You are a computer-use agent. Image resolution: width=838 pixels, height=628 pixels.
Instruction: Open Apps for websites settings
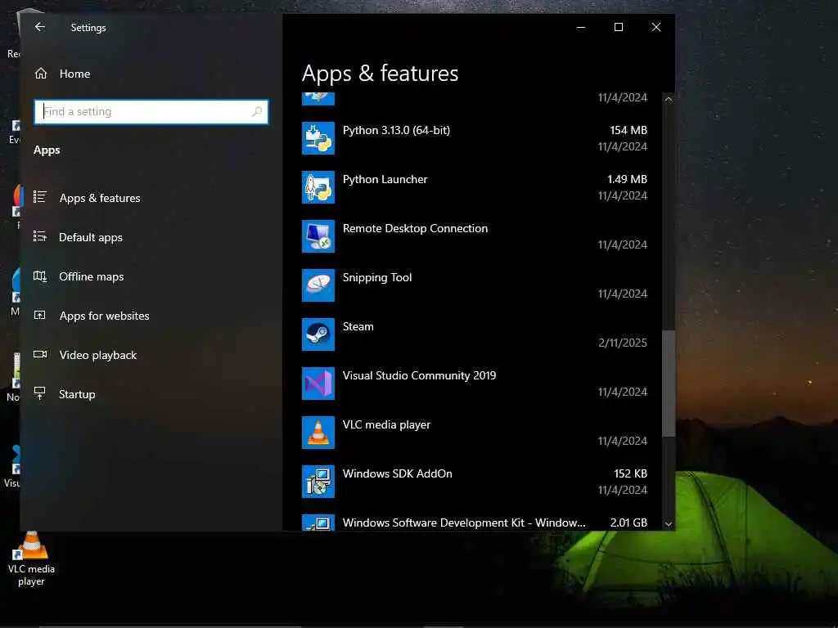(104, 316)
